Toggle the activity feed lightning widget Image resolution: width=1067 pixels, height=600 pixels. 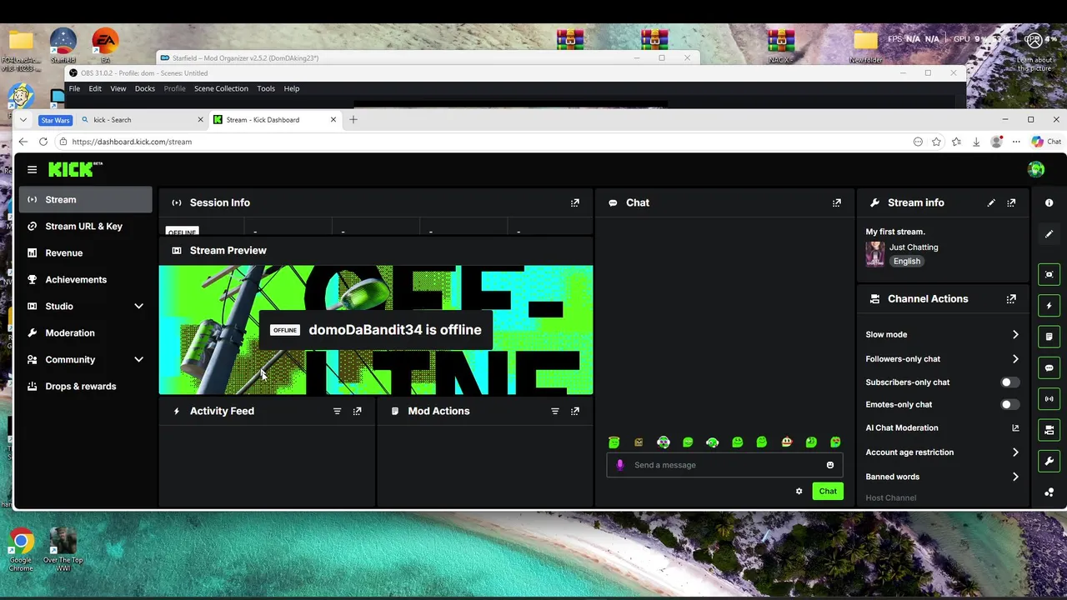(1049, 306)
